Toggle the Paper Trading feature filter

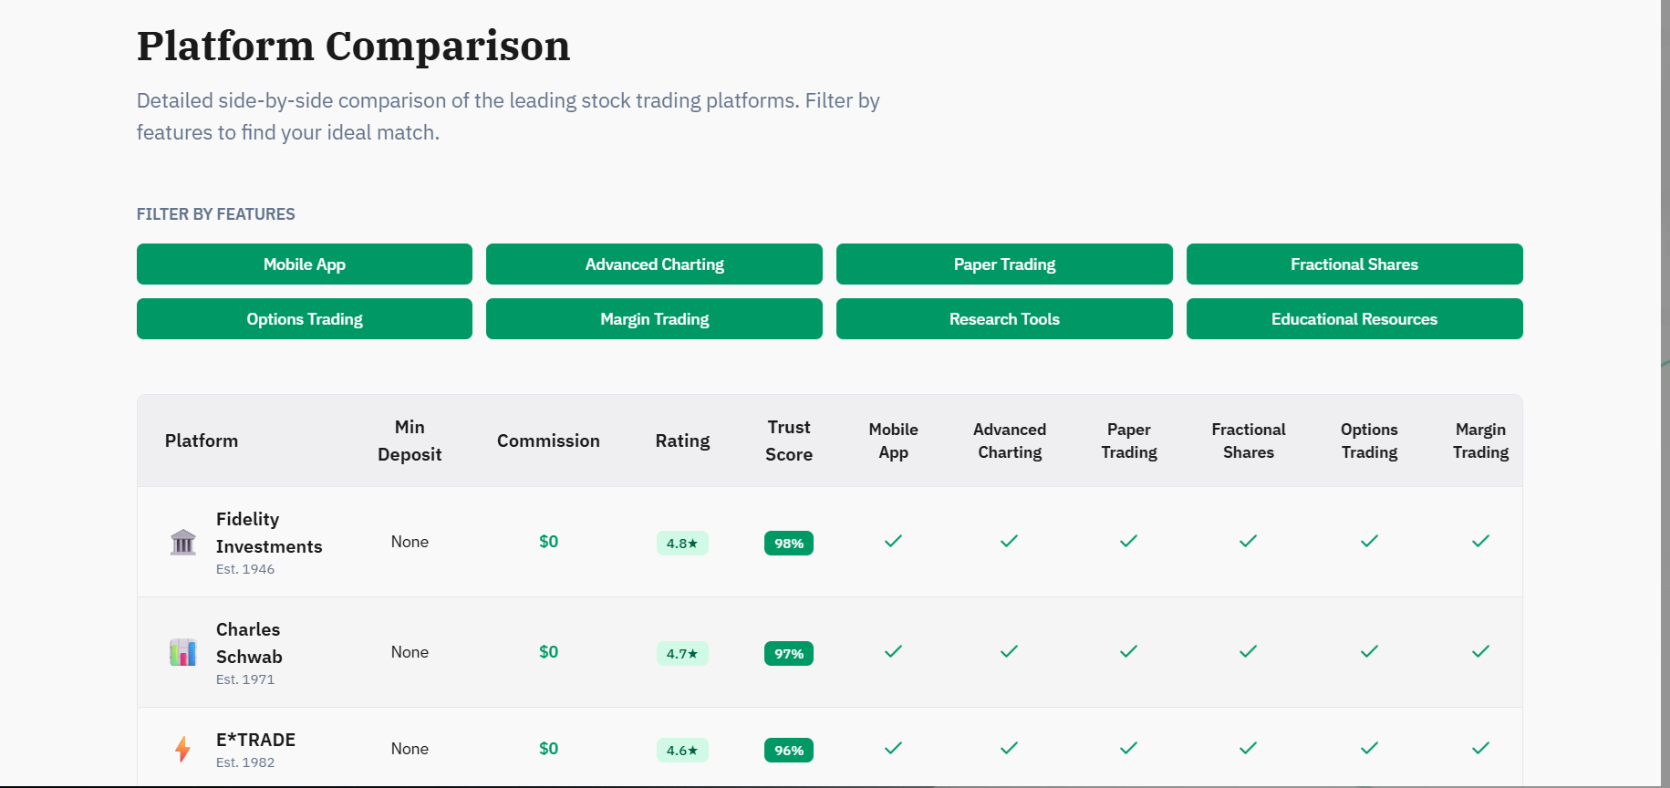(x=1004, y=264)
